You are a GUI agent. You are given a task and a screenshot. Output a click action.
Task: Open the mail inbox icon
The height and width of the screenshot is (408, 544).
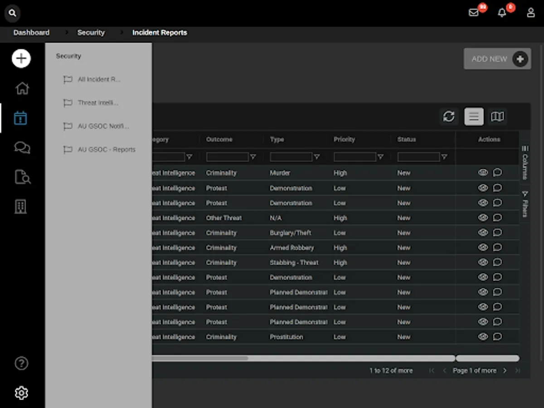[474, 13]
